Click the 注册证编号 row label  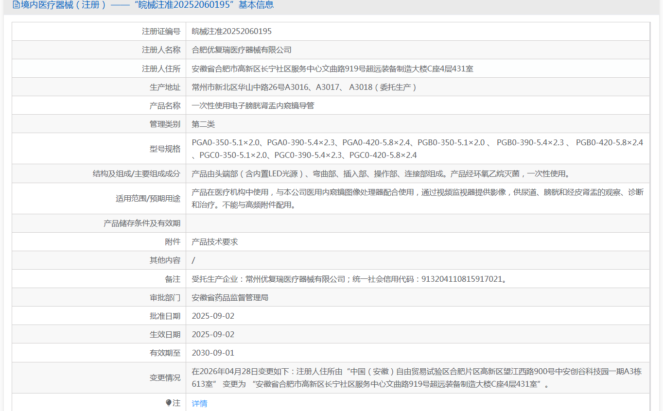[161, 31]
